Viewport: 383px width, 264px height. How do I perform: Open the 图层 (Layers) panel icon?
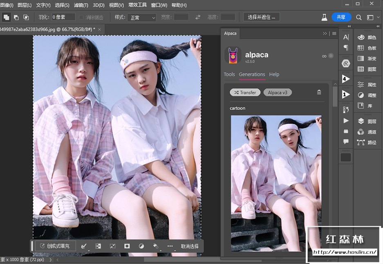tap(361, 121)
